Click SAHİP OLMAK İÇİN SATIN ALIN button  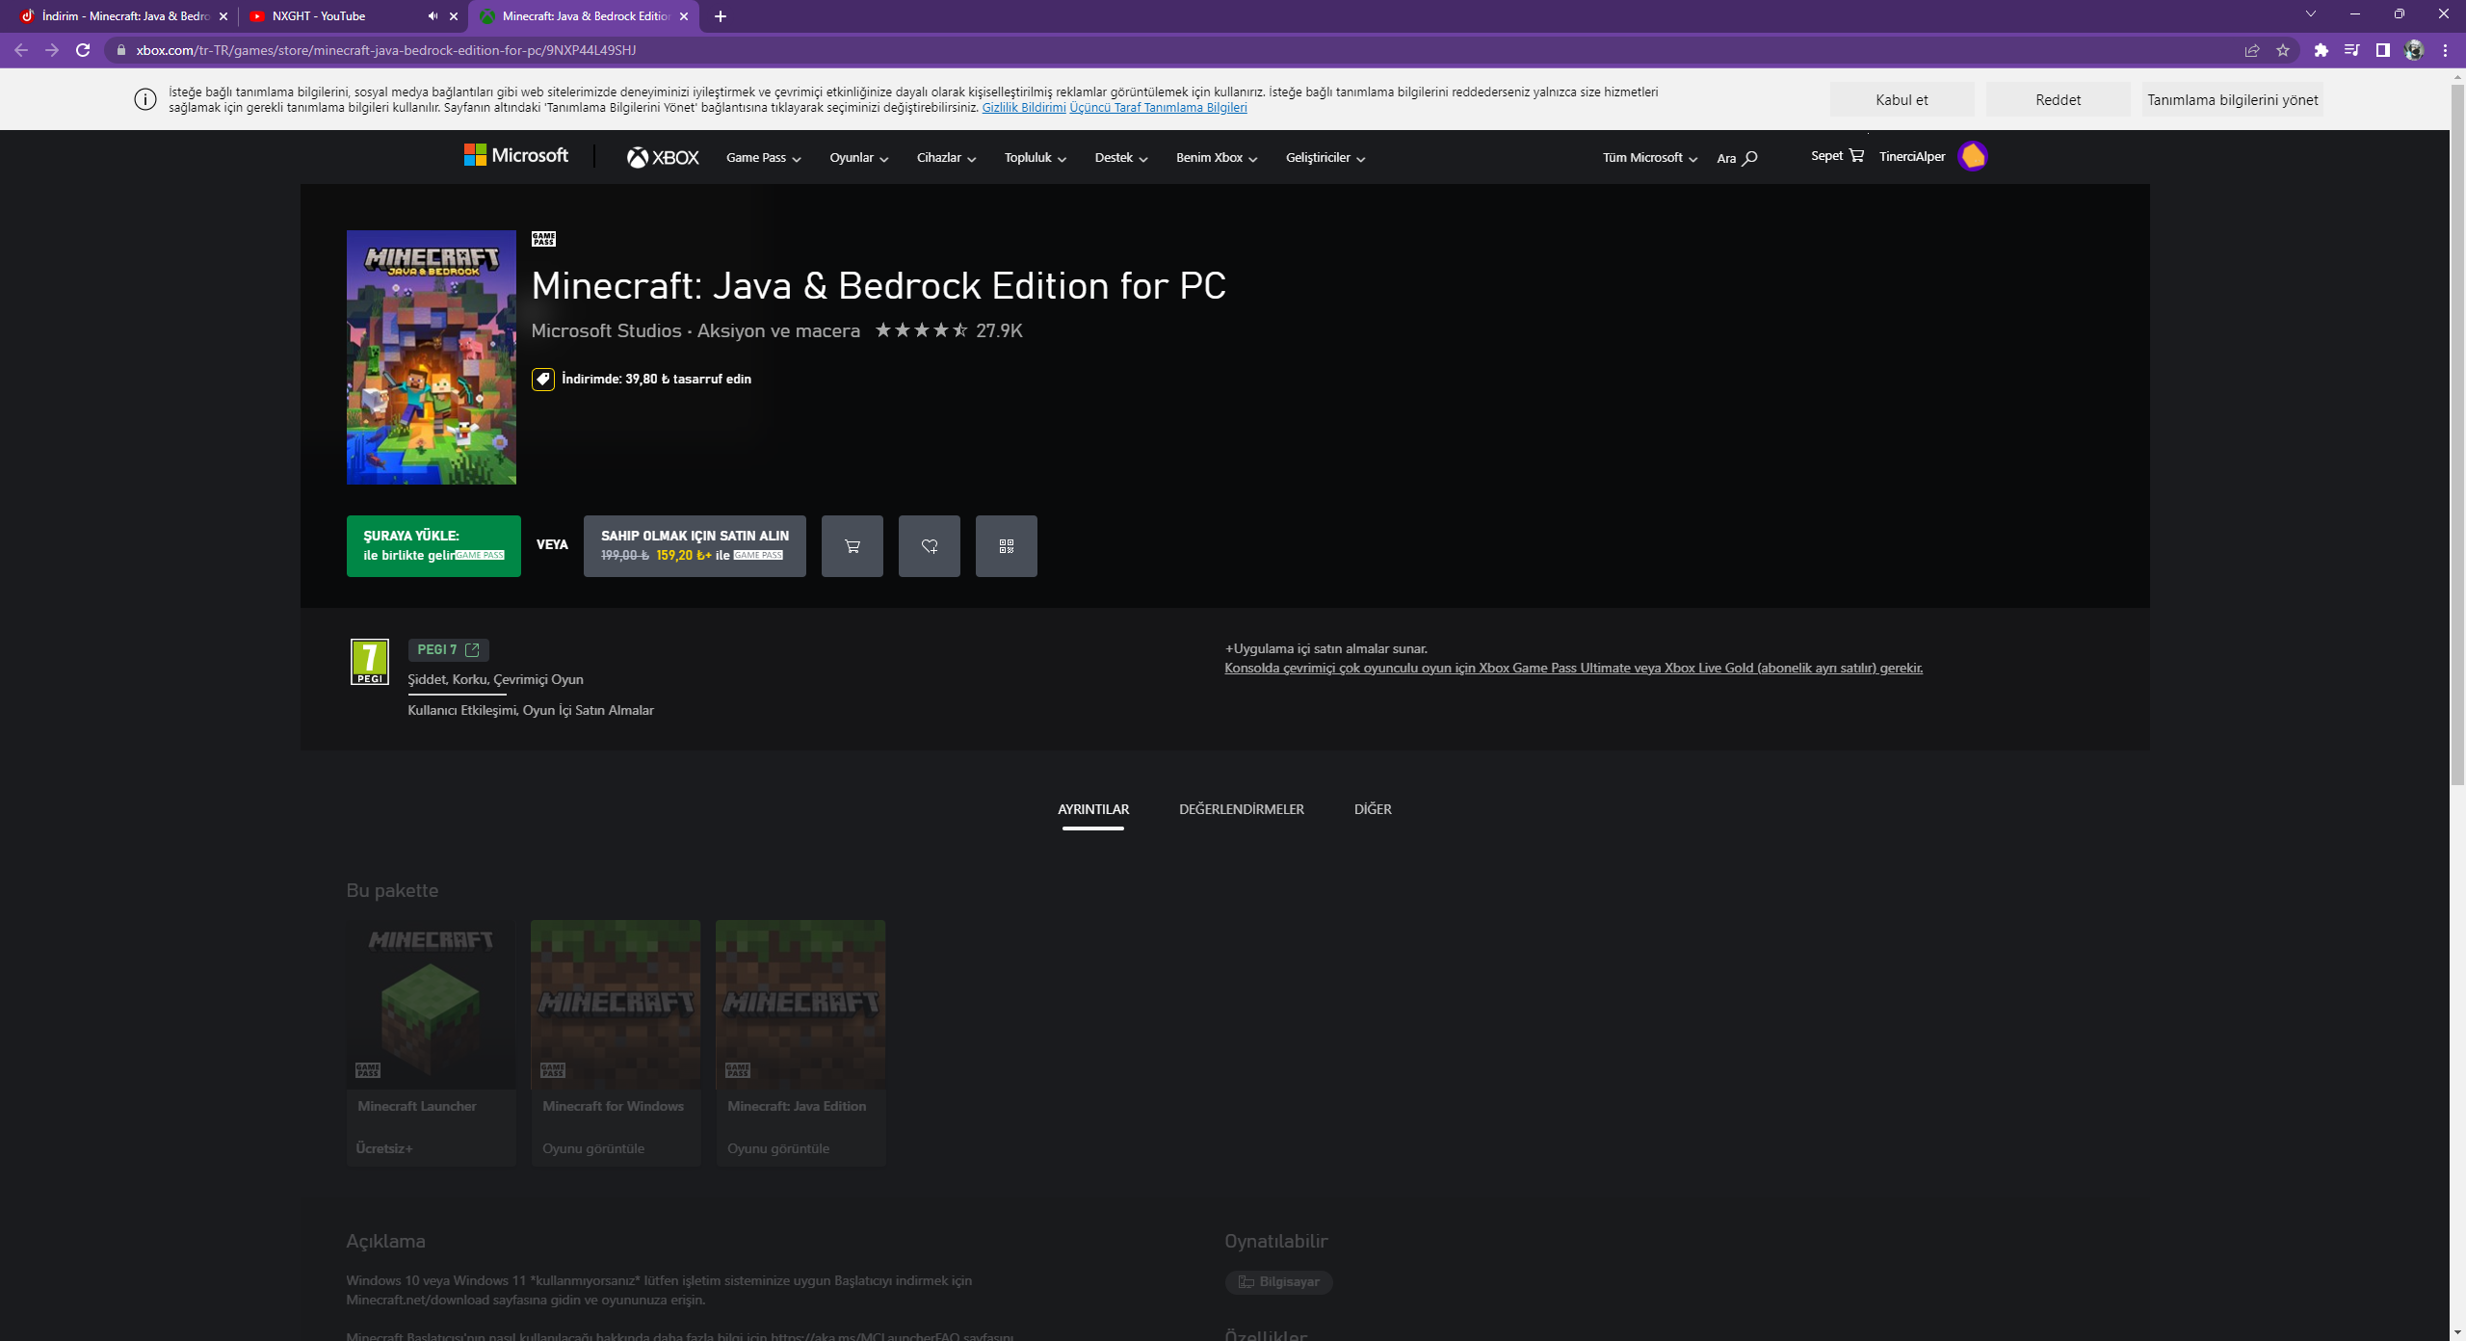[x=694, y=545]
